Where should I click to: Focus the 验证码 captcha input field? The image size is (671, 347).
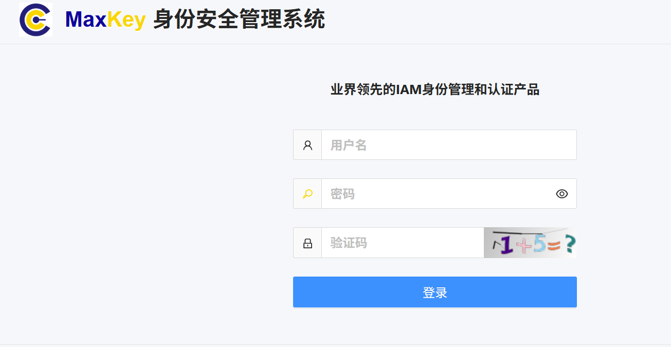(x=403, y=243)
